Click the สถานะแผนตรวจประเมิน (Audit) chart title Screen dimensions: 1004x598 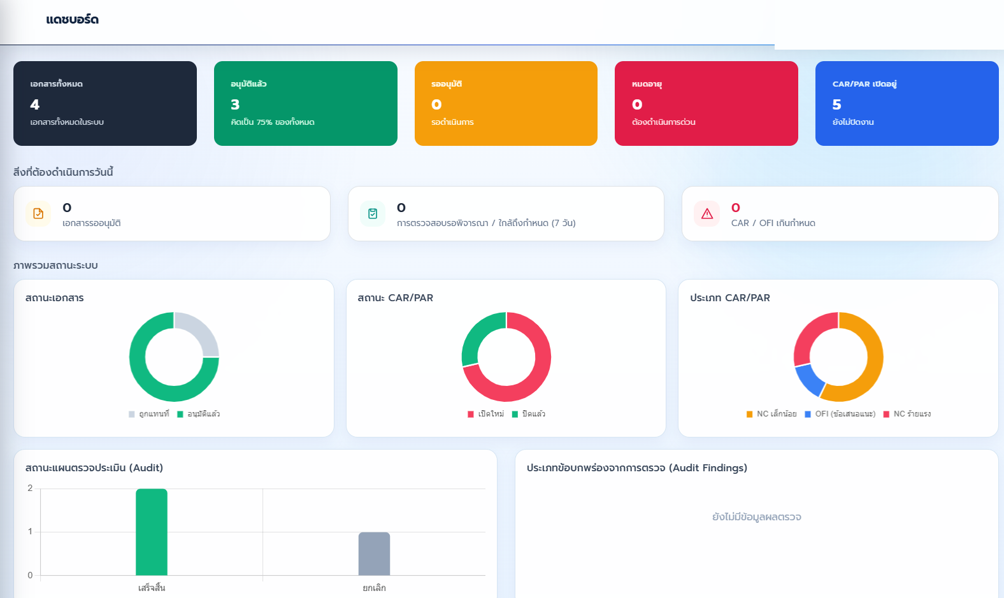(94, 468)
